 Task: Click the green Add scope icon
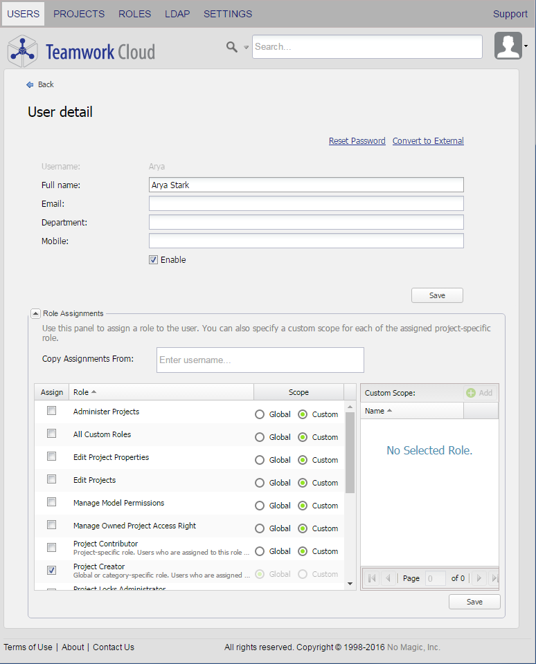coord(471,393)
